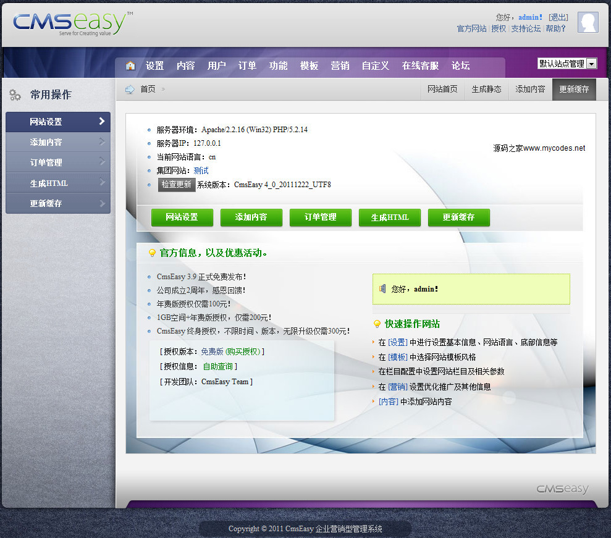The width and height of the screenshot is (611, 538).
Task: Open the 授权 header link
Action: (499, 28)
